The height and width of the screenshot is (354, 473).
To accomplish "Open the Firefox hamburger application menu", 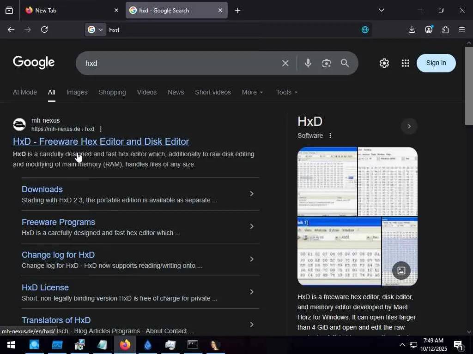I will tap(462, 29).
